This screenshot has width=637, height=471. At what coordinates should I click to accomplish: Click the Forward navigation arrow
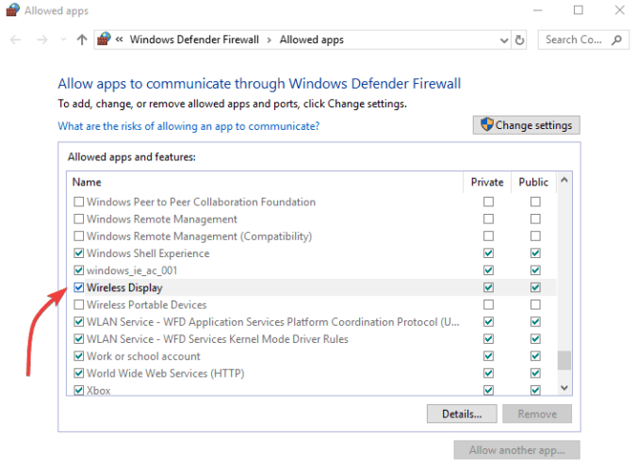pos(41,40)
